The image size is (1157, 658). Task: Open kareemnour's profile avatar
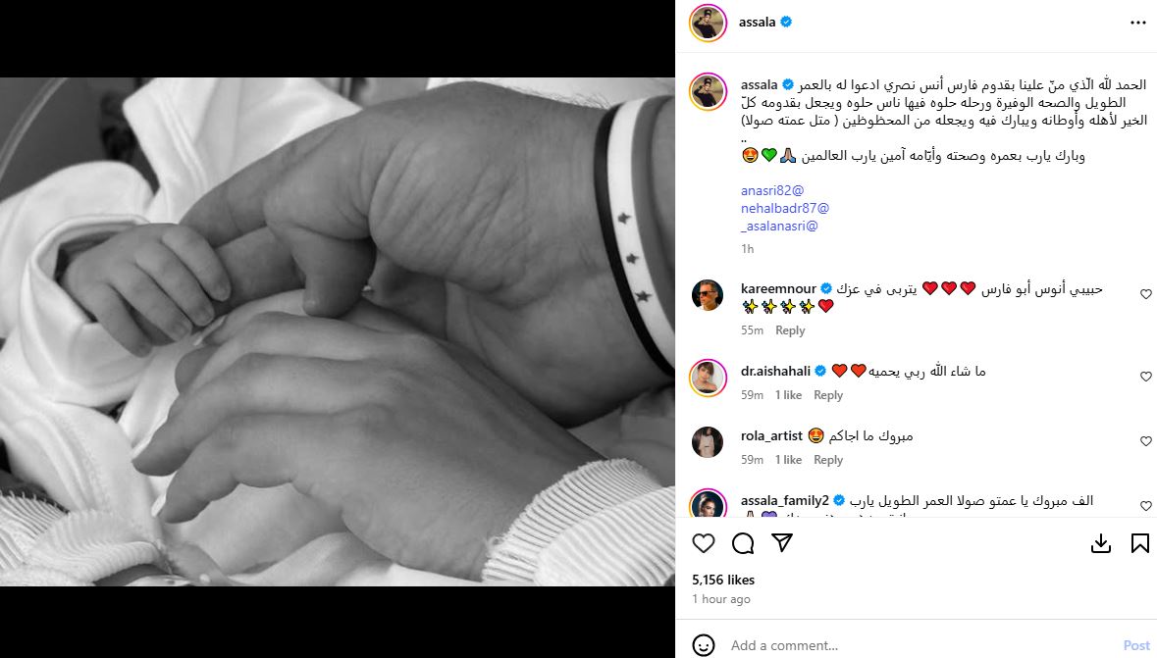point(708,296)
